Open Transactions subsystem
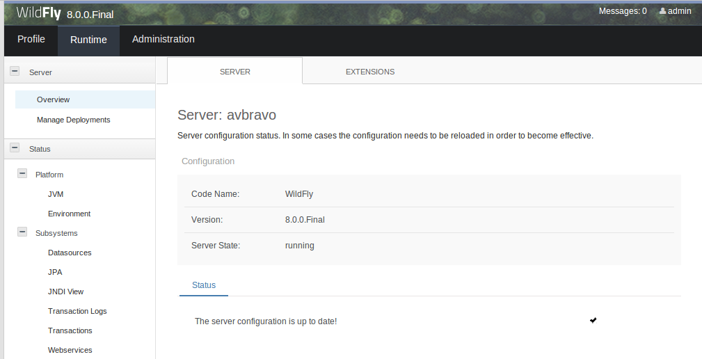The image size is (702, 359). click(70, 330)
